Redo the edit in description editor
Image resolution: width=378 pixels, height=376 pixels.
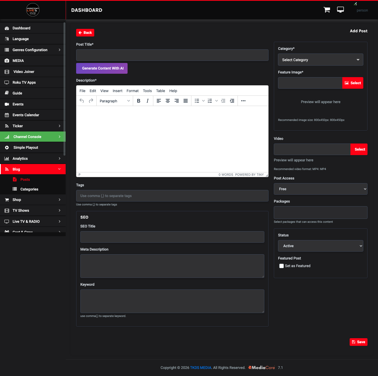coord(91,101)
